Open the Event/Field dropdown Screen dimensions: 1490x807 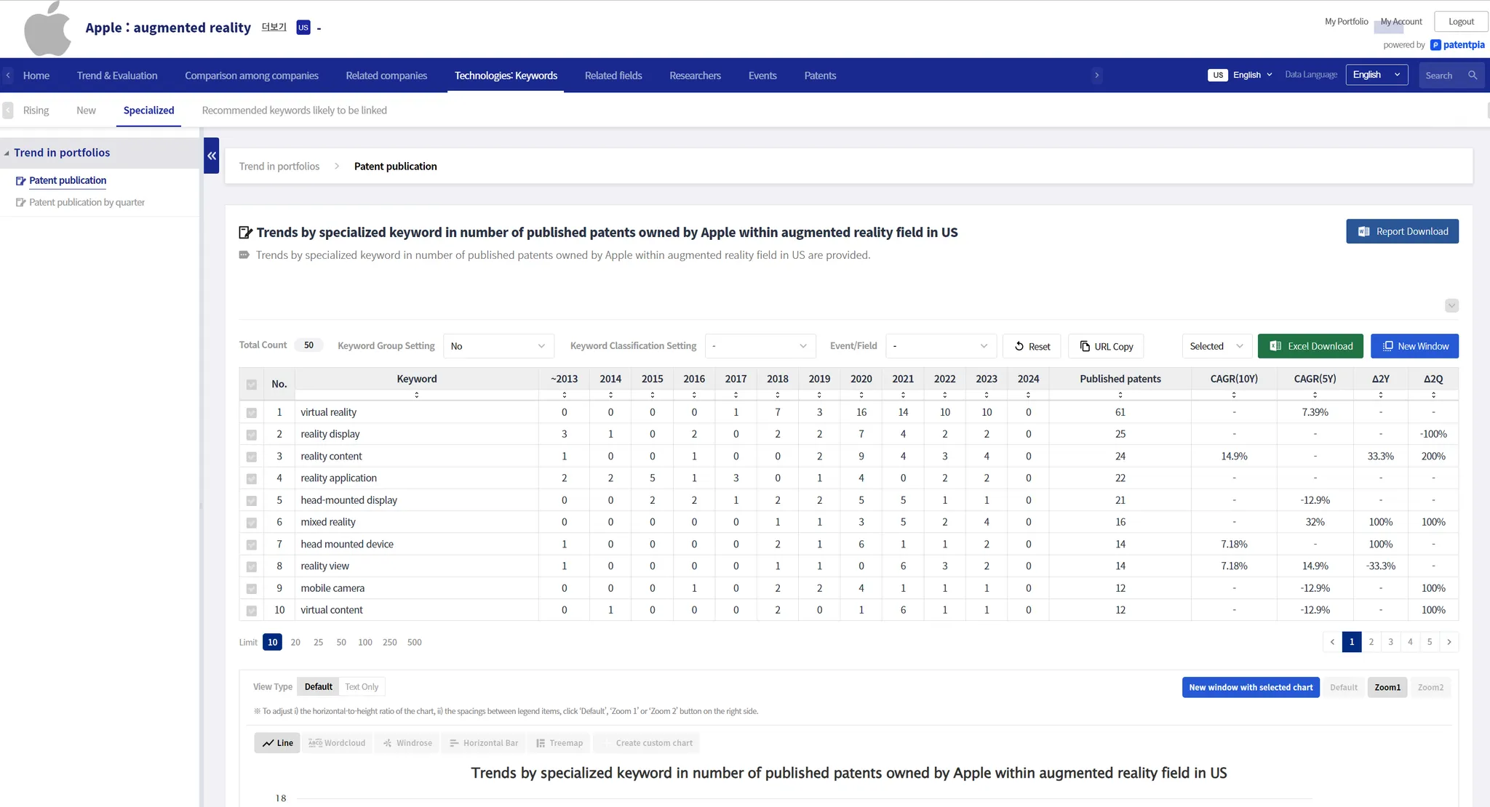point(941,346)
